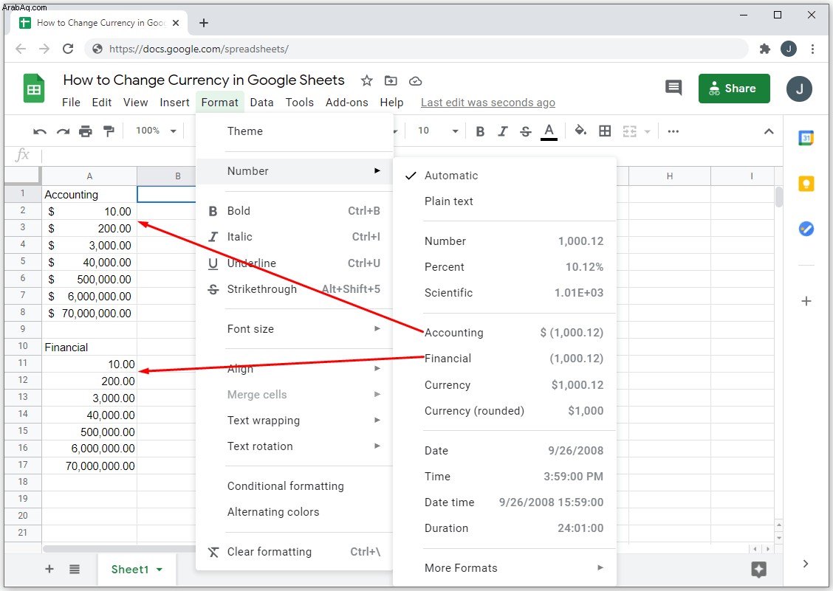Image resolution: width=833 pixels, height=591 pixels.
Task: Choose Financial number format
Action: pos(504,359)
